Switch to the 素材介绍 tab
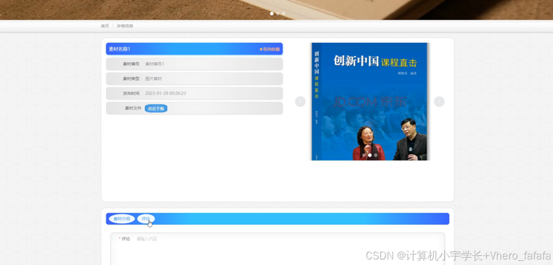The width and height of the screenshot is (553, 265). [x=122, y=219]
